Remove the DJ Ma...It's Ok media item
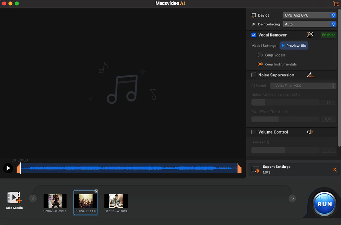This screenshot has width=341, height=225. tap(96, 191)
